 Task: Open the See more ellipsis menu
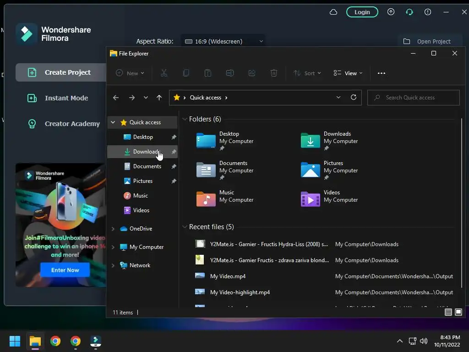(382, 73)
